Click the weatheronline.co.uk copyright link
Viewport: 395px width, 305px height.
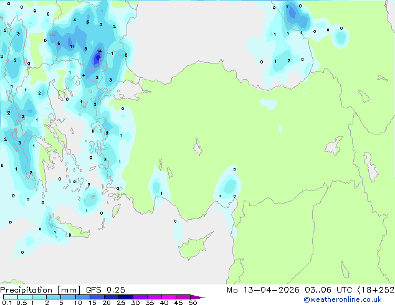(343, 299)
